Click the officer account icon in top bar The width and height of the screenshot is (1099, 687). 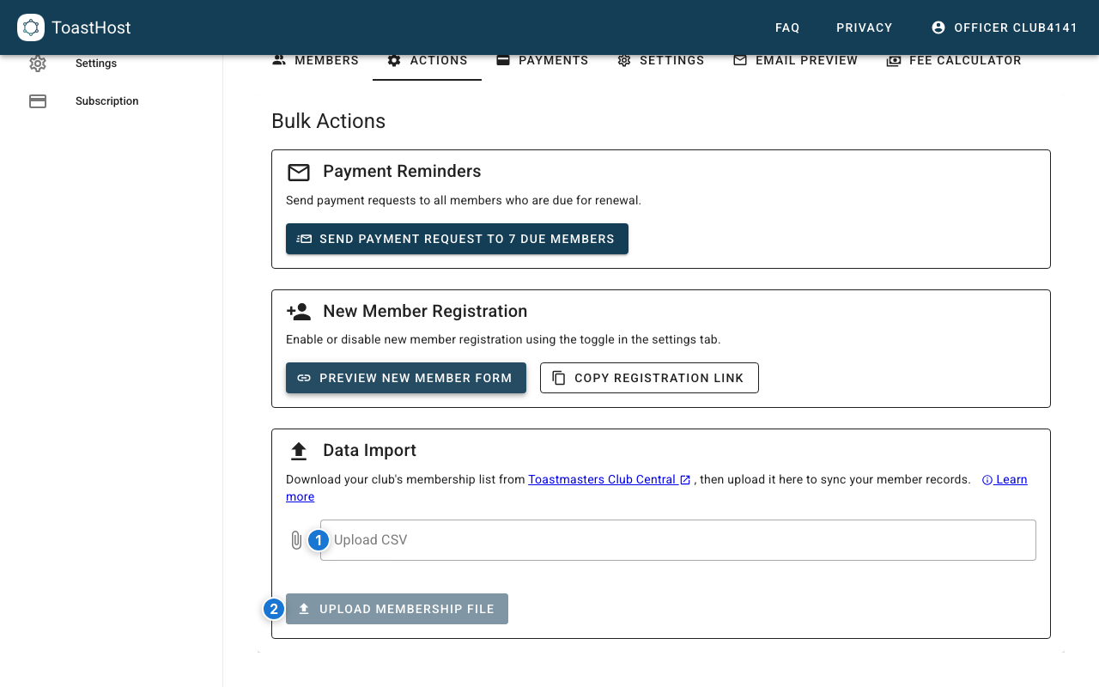point(938,27)
